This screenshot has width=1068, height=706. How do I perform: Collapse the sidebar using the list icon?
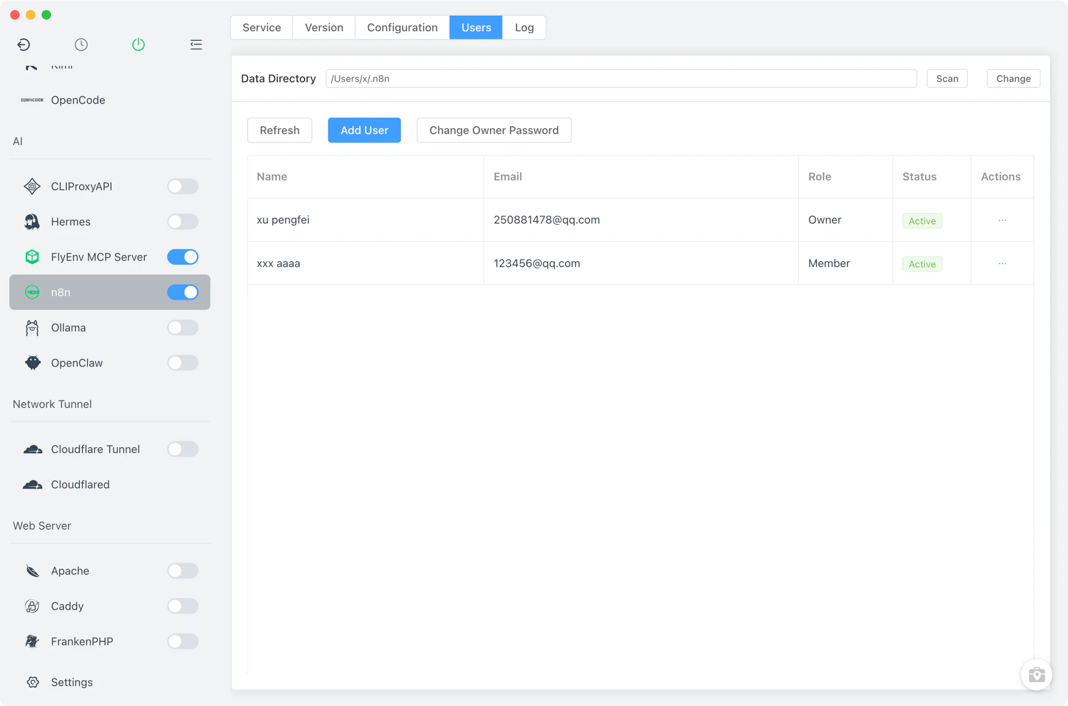pos(196,44)
